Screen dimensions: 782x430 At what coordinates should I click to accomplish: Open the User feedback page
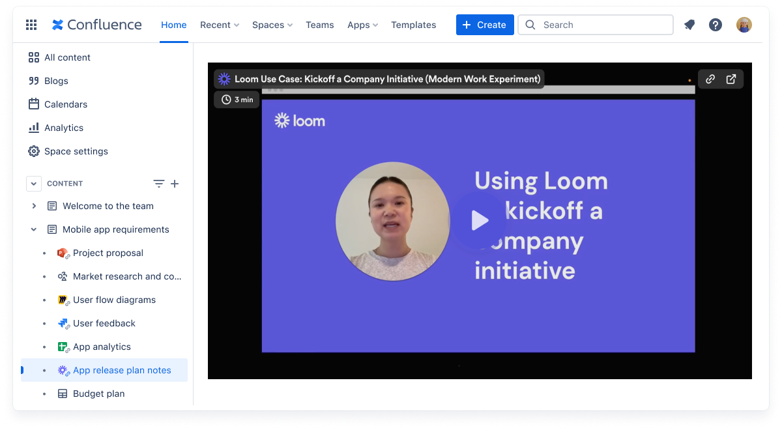click(104, 323)
